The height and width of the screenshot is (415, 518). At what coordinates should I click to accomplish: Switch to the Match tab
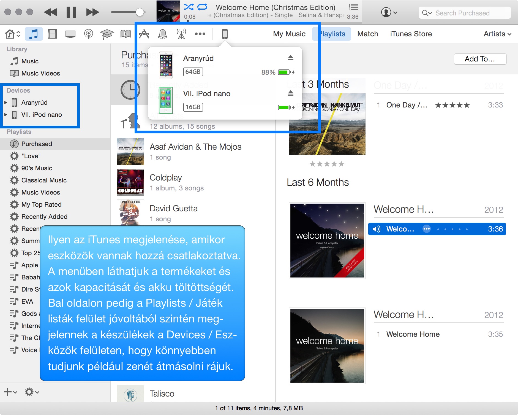(368, 34)
